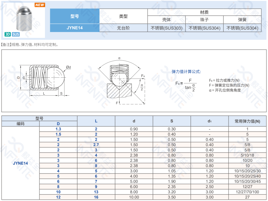
Task: Click the orange NEW badge
Action: pyautogui.click(x=40, y=5)
